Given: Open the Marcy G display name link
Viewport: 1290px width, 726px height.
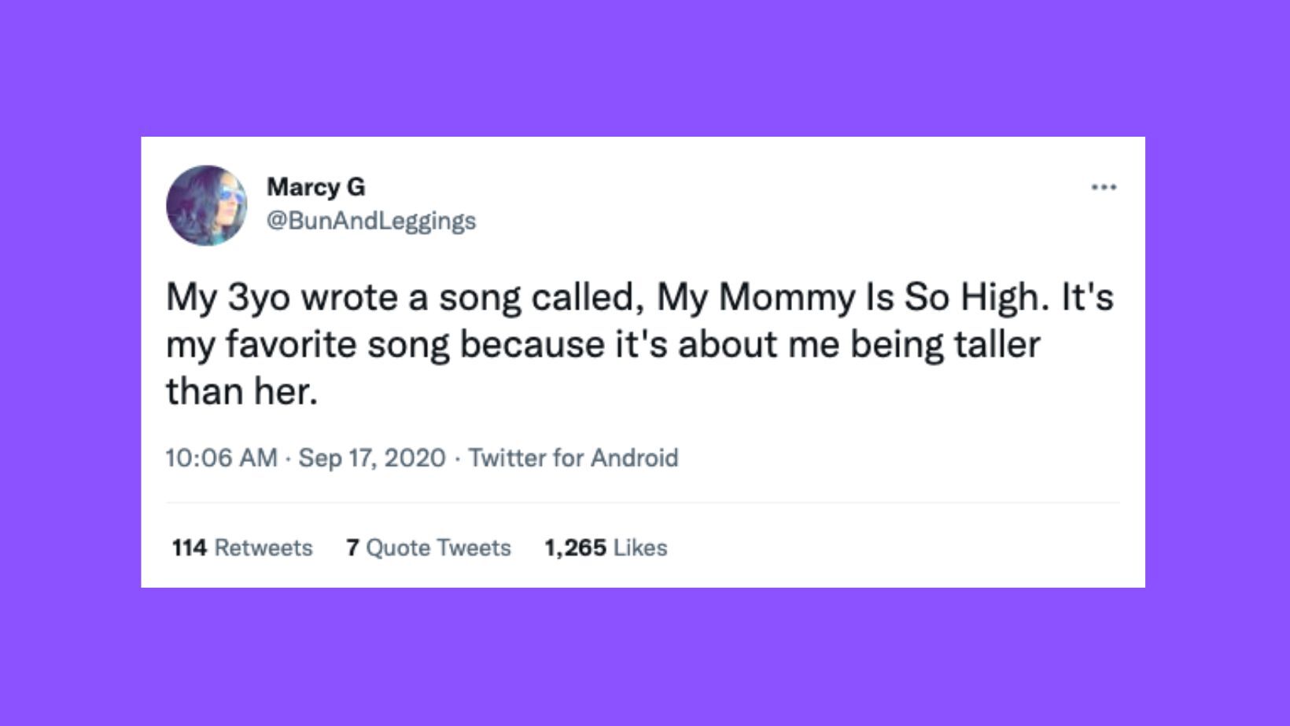Looking at the screenshot, I should pyautogui.click(x=316, y=187).
